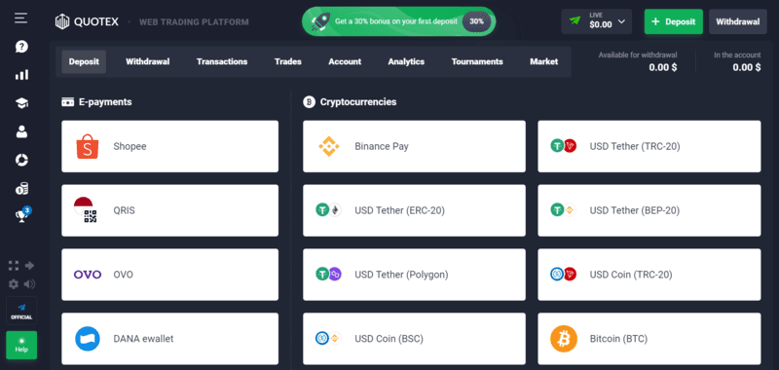
Task: Open the account profile person icon
Action: tap(21, 131)
